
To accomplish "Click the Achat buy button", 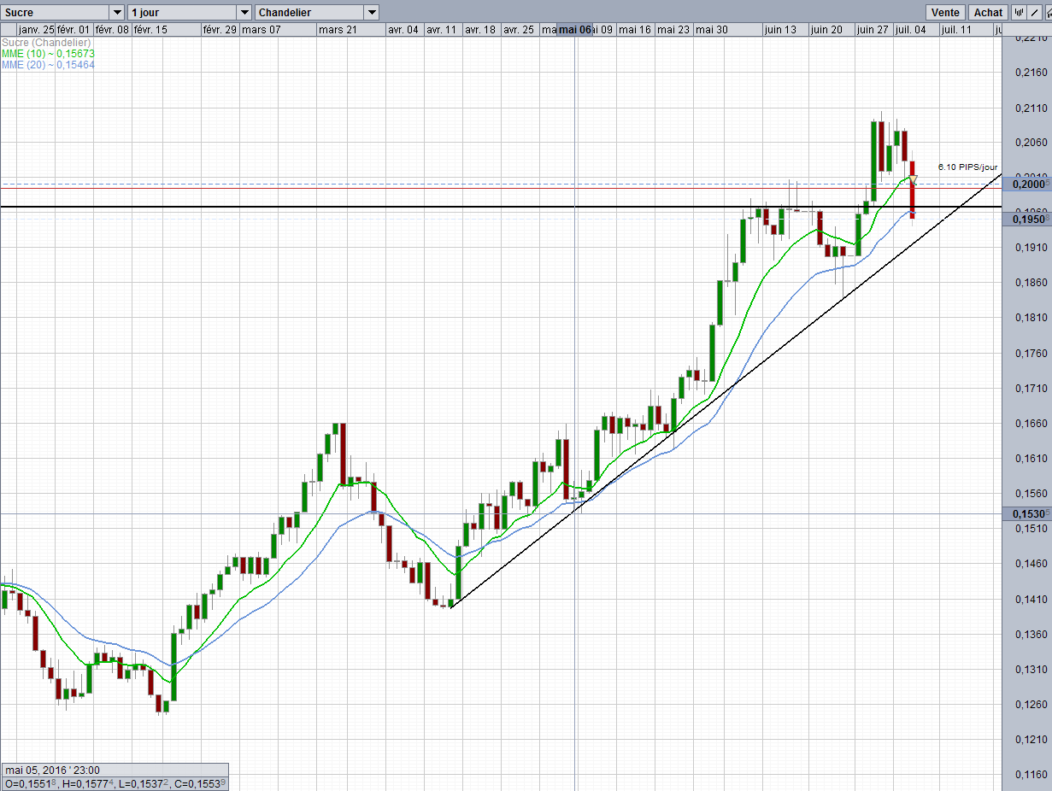I will 988,12.
